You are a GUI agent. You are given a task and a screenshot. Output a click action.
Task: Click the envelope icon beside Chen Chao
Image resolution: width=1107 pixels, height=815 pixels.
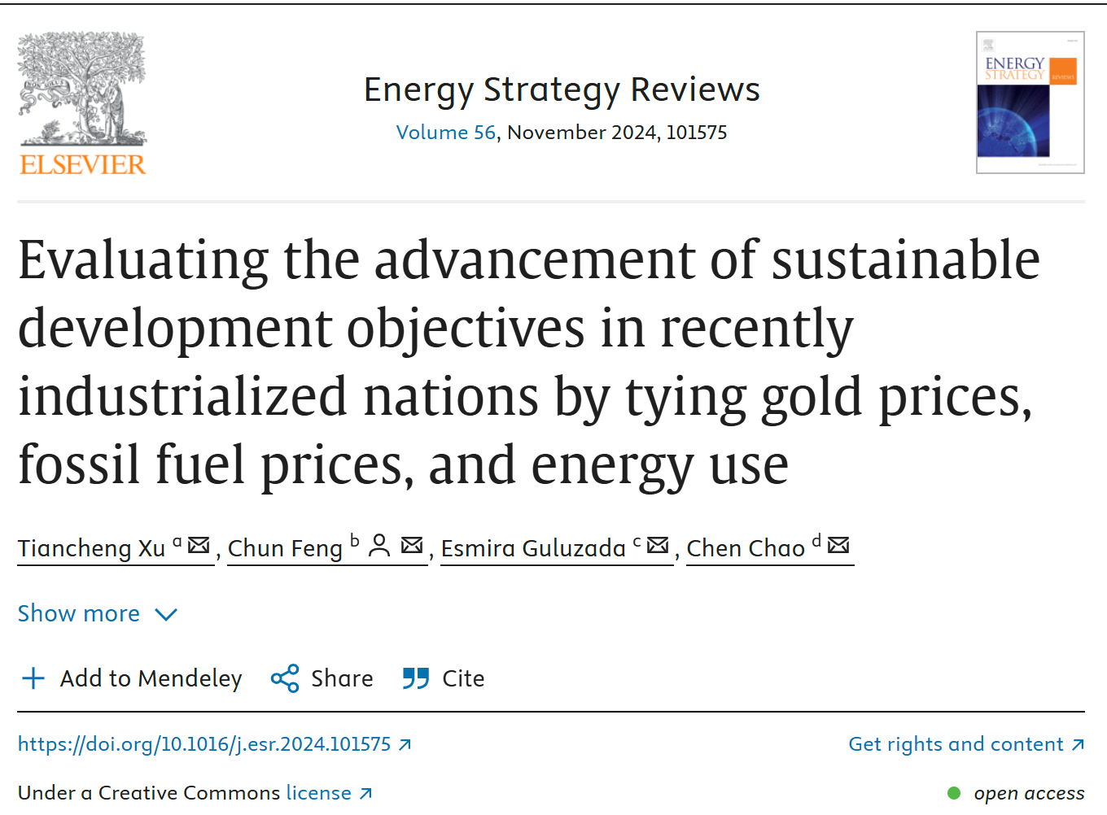[x=838, y=546]
